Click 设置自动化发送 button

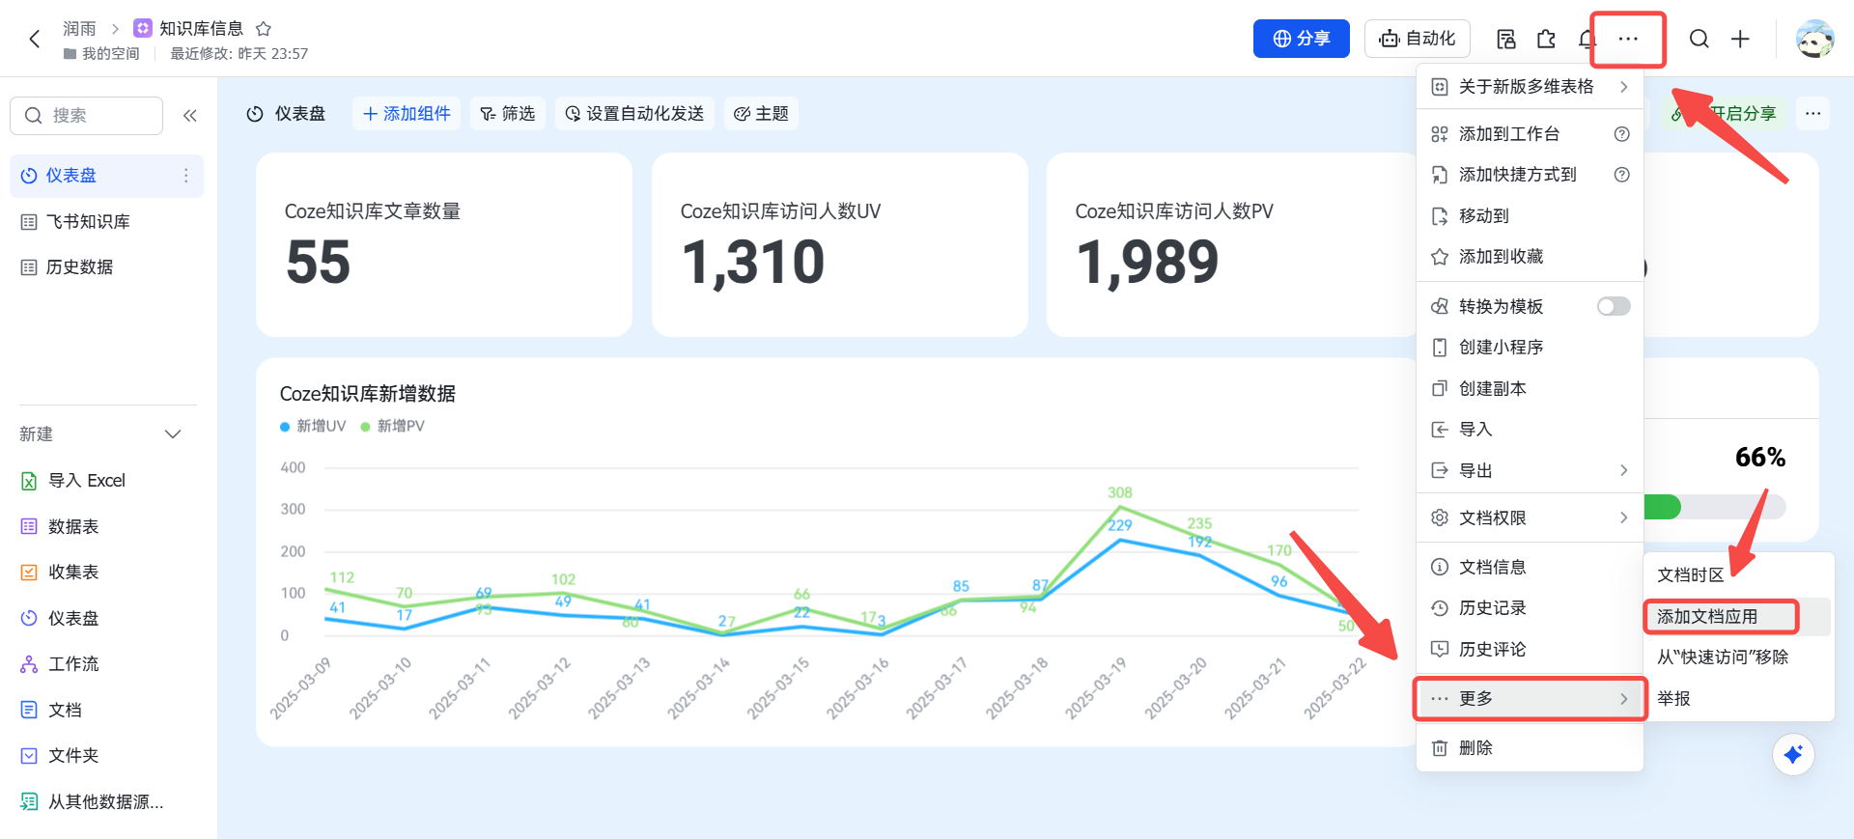point(634,114)
